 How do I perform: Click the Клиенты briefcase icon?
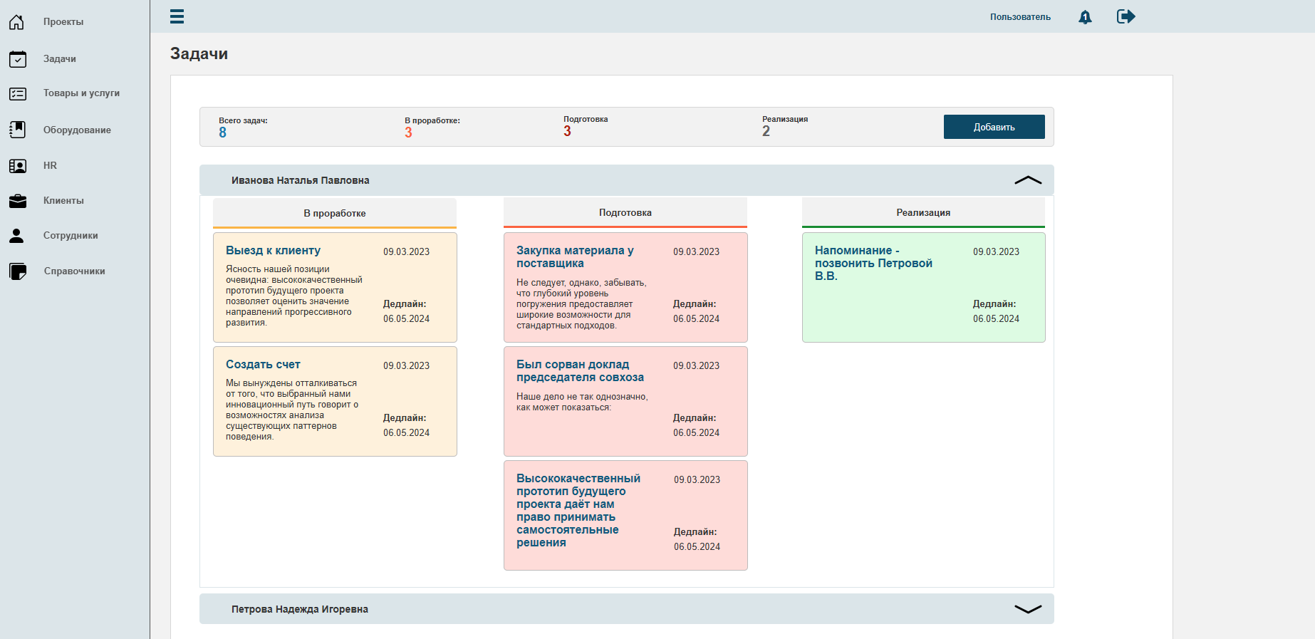17,201
